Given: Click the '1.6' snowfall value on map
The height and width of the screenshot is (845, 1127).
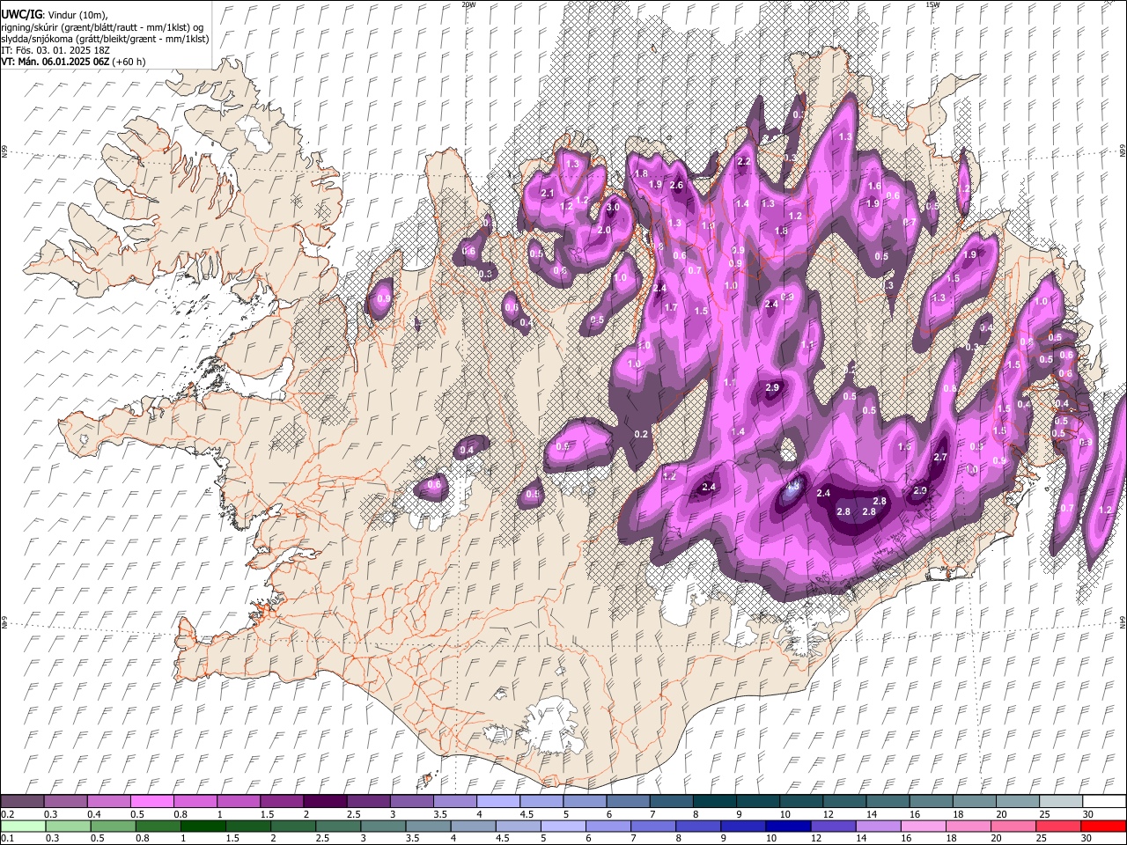Looking at the screenshot, I should point(874,187).
